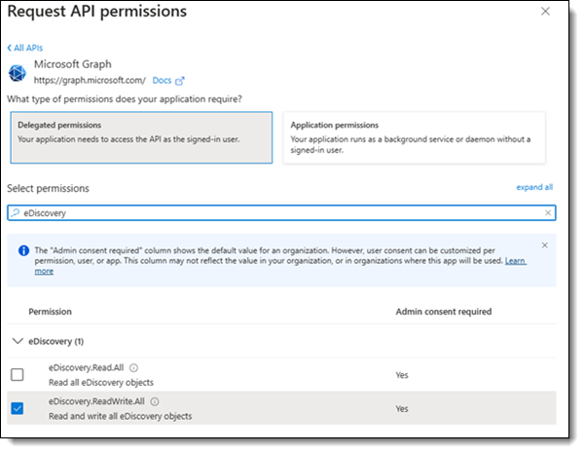The width and height of the screenshot is (584, 453).
Task: Clear the eDiscovery search with X icon
Action: [548, 213]
